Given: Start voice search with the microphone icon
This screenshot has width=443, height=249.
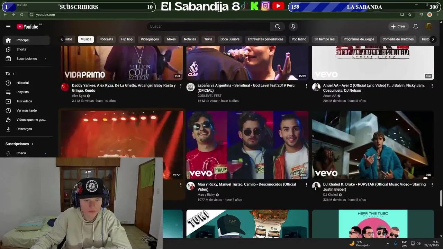Looking at the screenshot, I should tap(293, 27).
